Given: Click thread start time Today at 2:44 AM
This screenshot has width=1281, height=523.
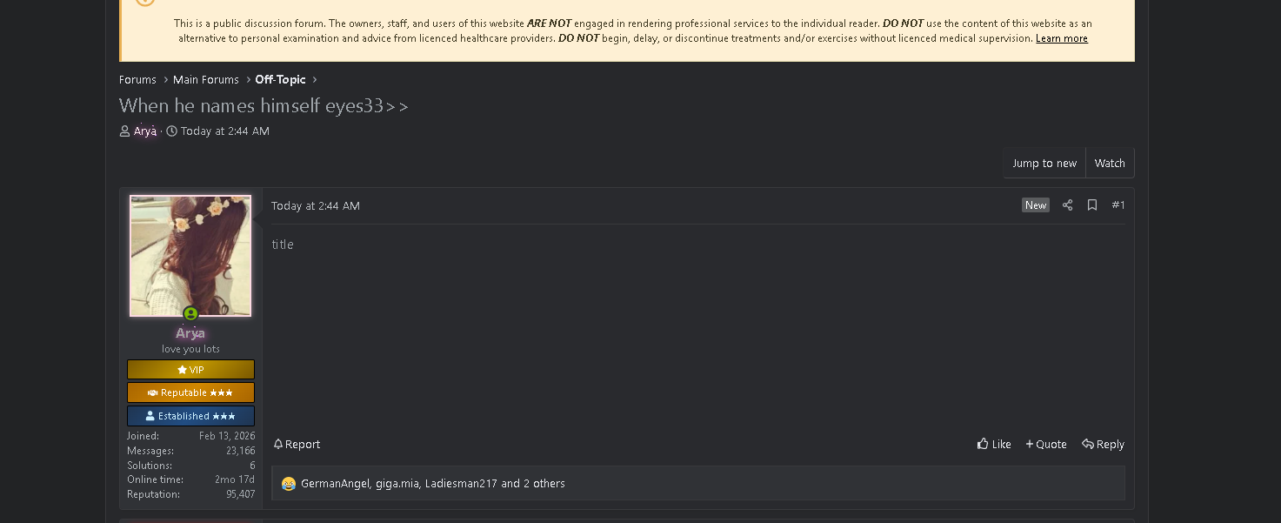Looking at the screenshot, I should [225, 131].
